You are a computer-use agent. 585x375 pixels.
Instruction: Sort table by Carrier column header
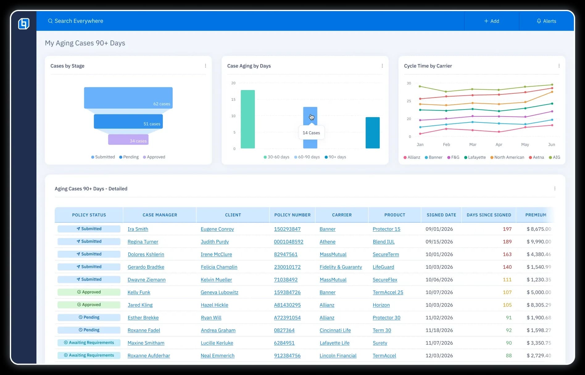pyautogui.click(x=342, y=215)
